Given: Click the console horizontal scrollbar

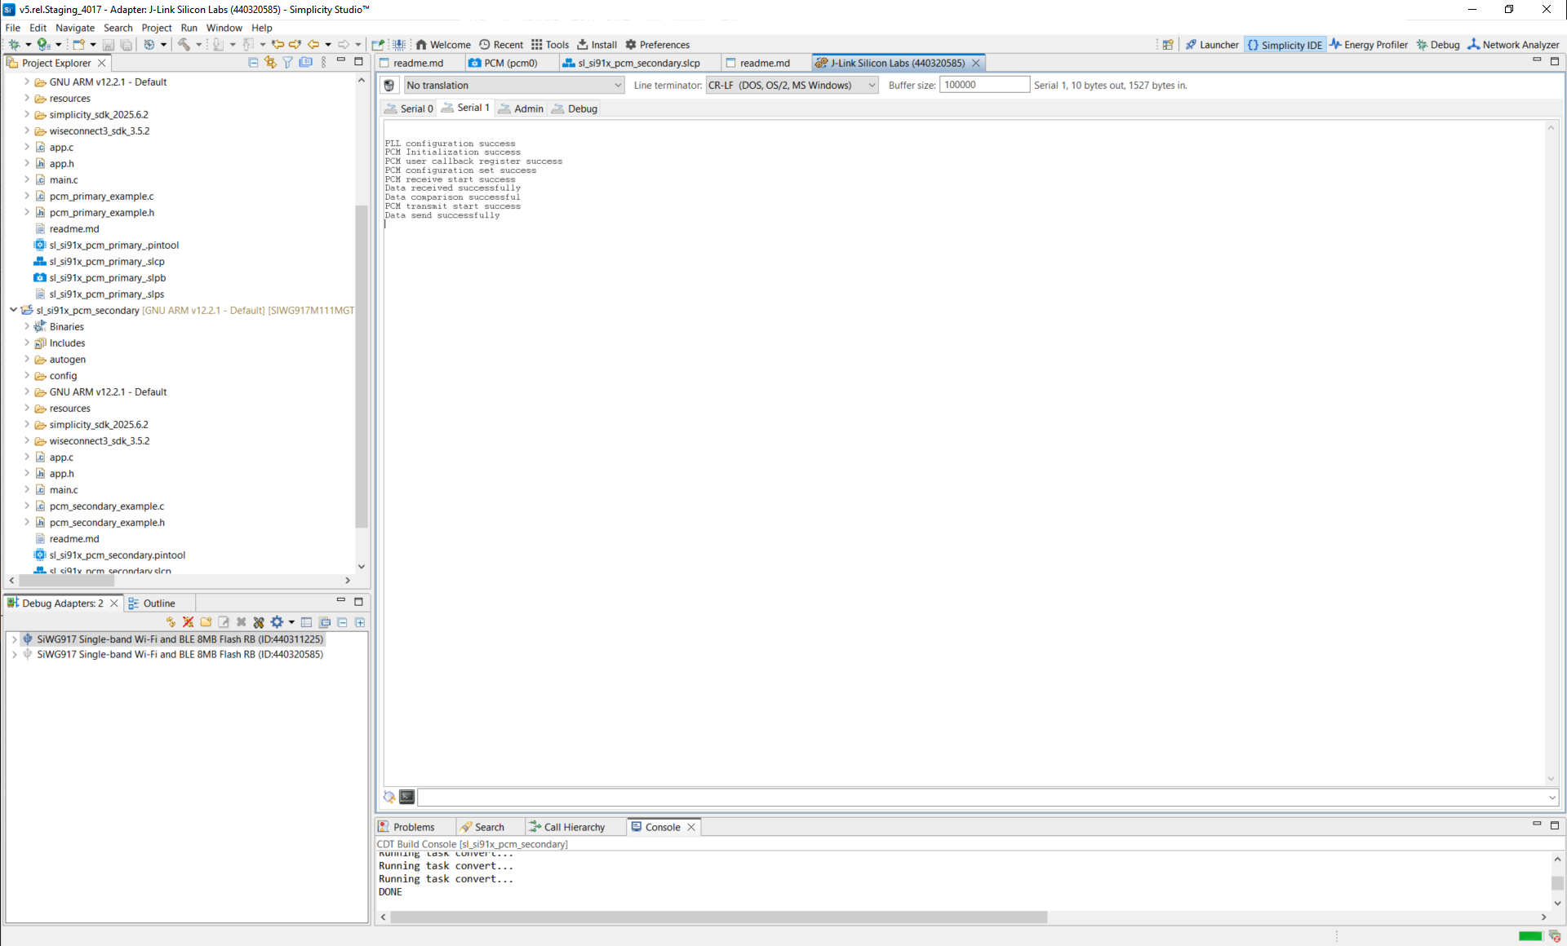Looking at the screenshot, I should pos(718,917).
